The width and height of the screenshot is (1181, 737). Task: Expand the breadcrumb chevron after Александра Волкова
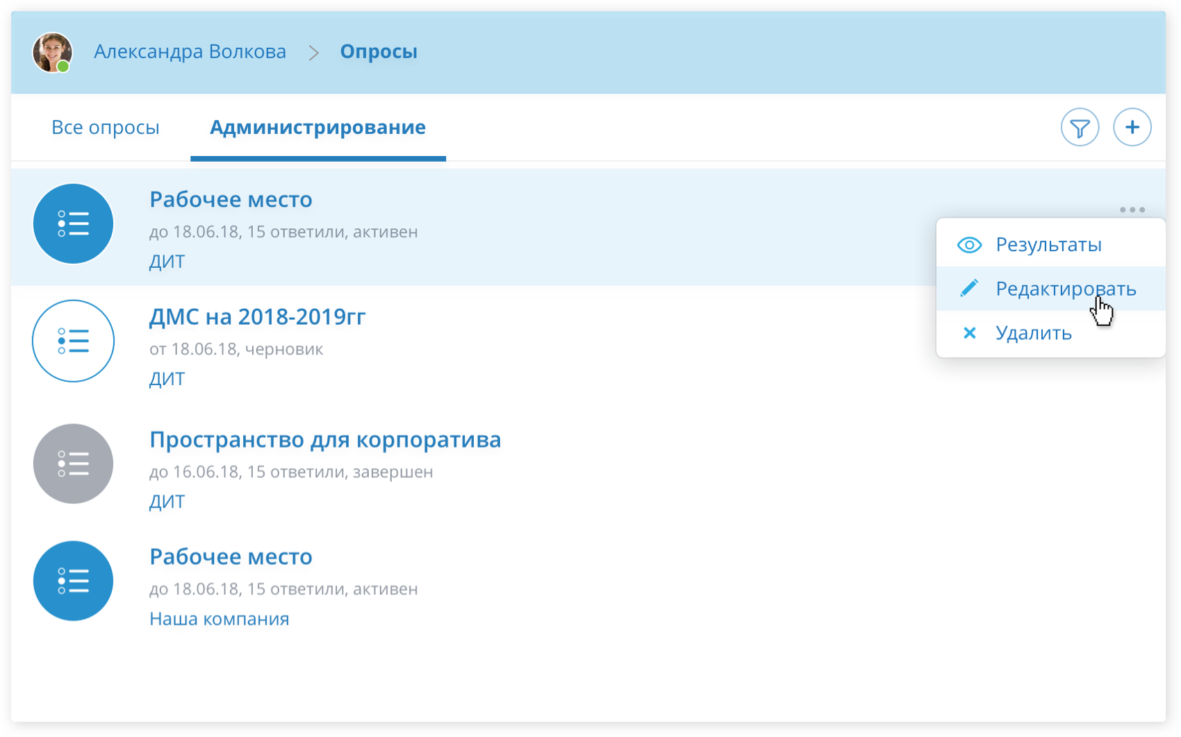[314, 51]
